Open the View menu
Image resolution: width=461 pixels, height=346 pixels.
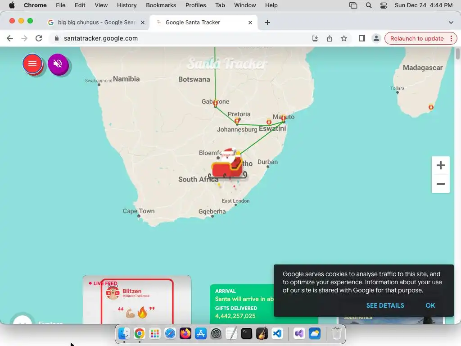101,5
